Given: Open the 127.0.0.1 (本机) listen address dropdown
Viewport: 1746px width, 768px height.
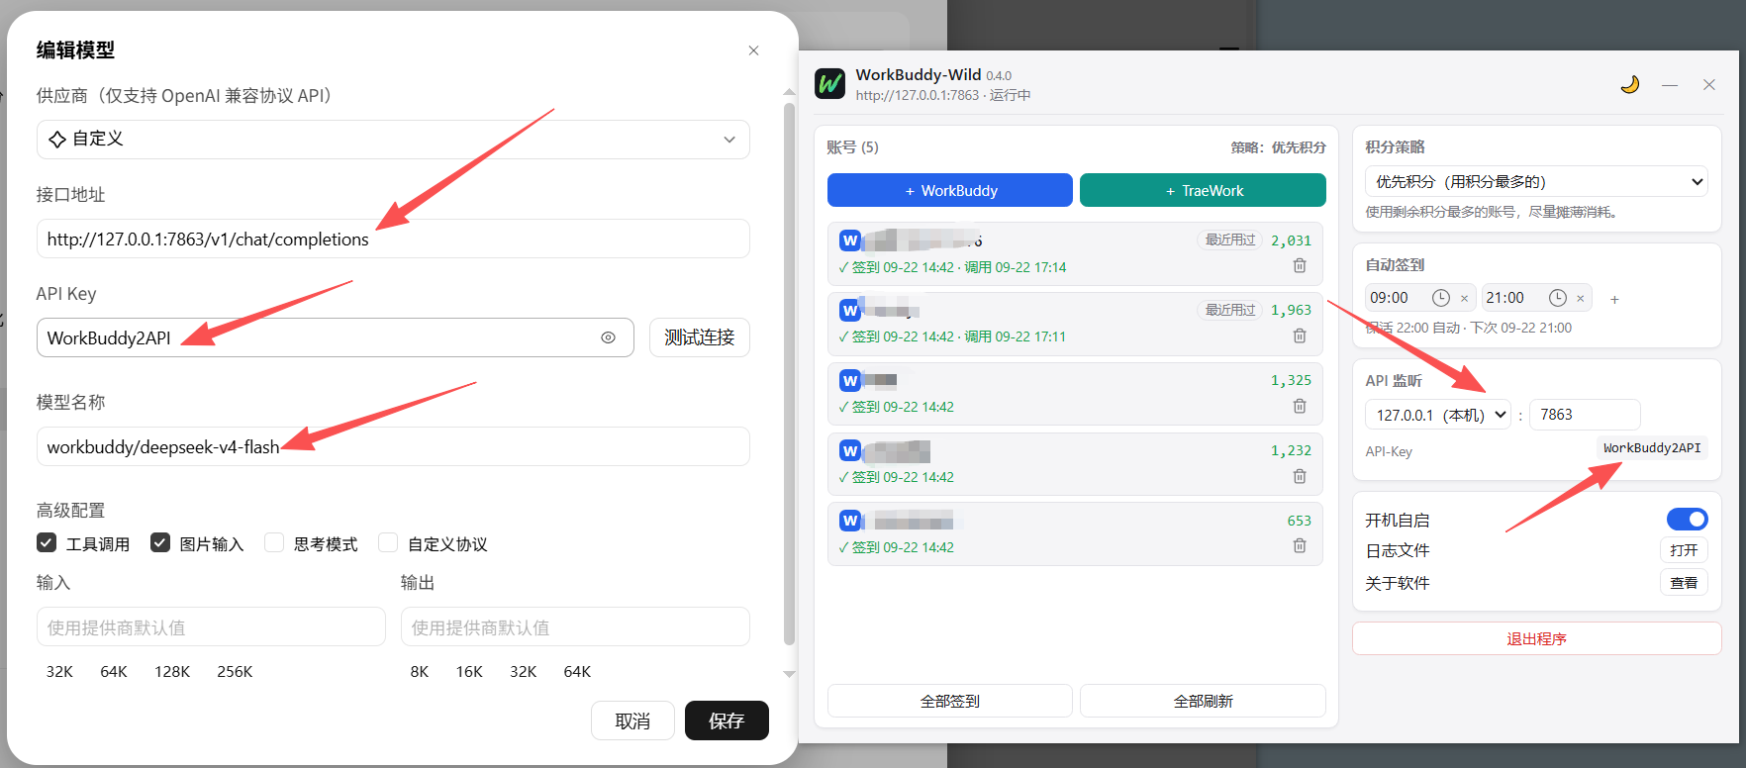Looking at the screenshot, I should pyautogui.click(x=1438, y=415).
